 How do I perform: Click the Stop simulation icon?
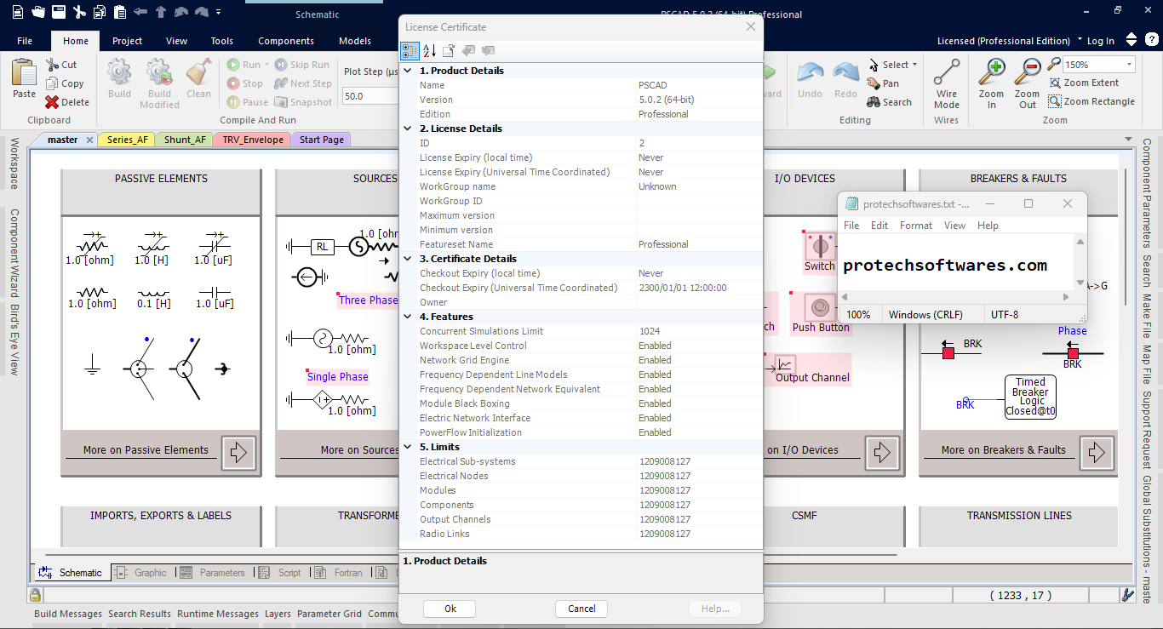point(234,83)
